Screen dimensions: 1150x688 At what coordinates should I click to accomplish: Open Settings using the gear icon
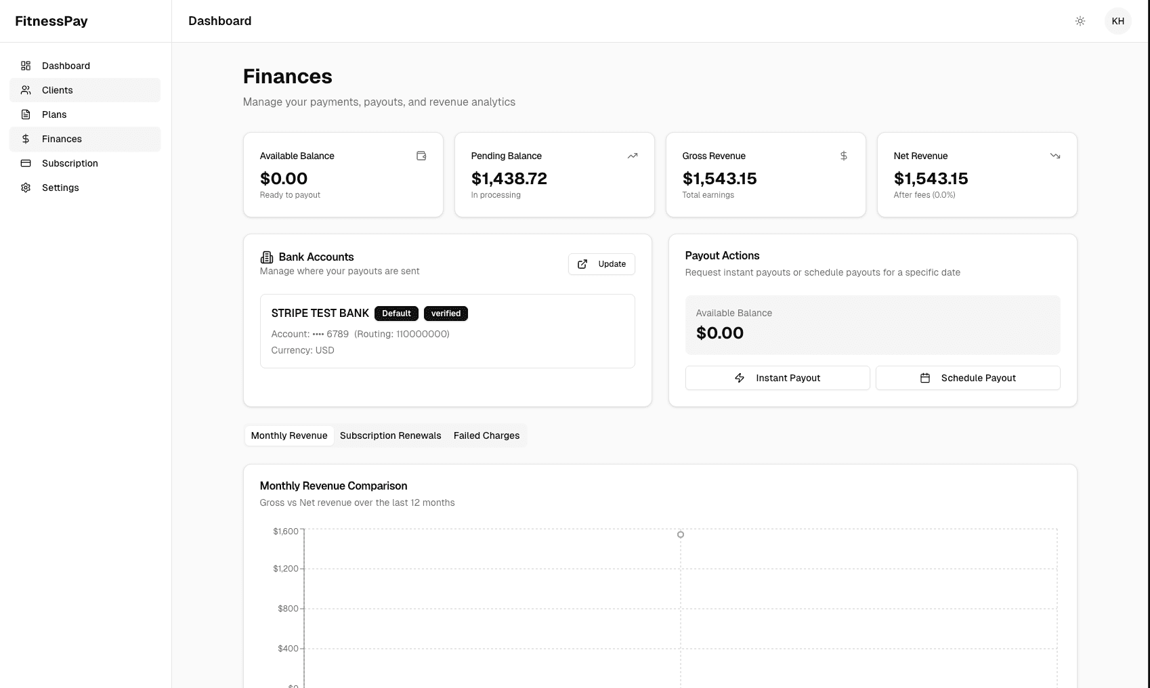[26, 188]
